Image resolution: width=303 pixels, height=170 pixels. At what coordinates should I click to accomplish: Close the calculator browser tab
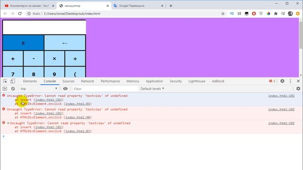click(107, 6)
